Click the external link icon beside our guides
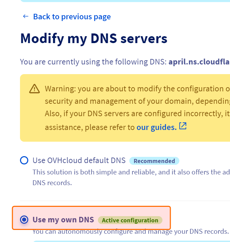Viewport: 230px width, 242px height. [x=183, y=126]
